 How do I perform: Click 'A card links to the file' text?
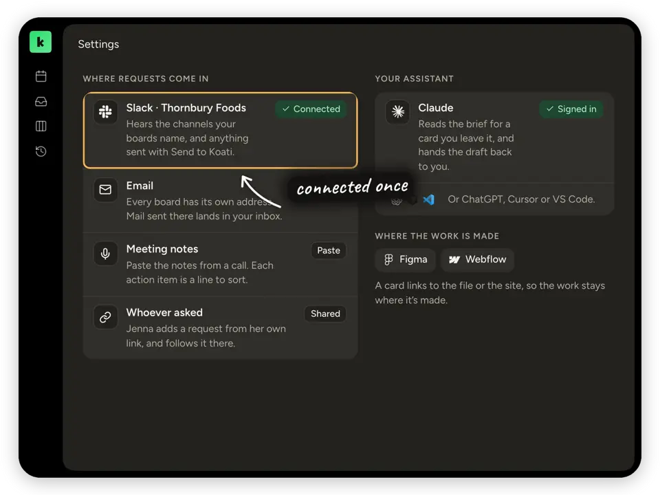490,293
